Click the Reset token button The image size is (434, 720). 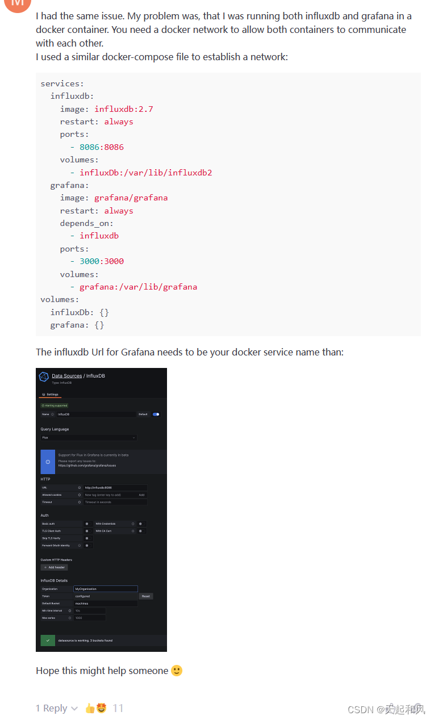pyautogui.click(x=146, y=596)
